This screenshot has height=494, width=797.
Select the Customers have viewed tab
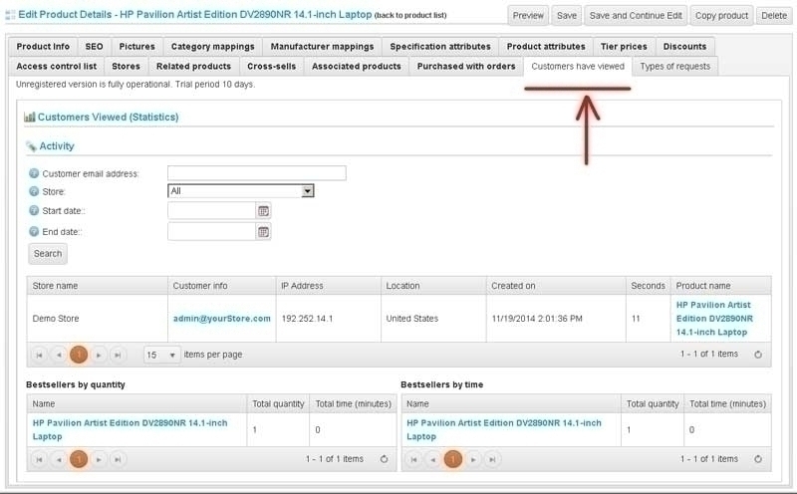[x=578, y=66]
